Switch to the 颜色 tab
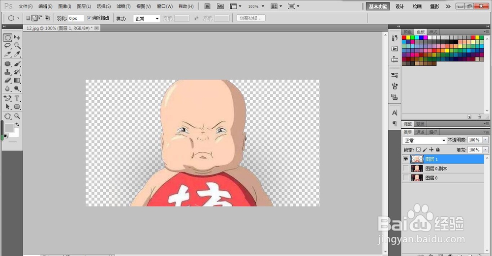The image size is (492, 256). 407,32
